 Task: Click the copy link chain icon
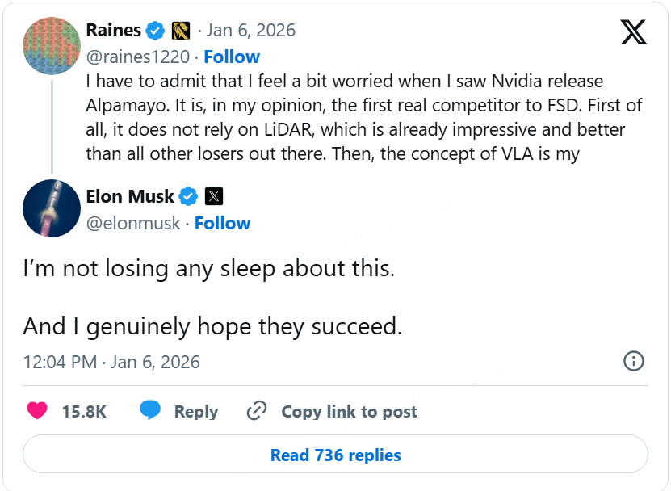[257, 411]
